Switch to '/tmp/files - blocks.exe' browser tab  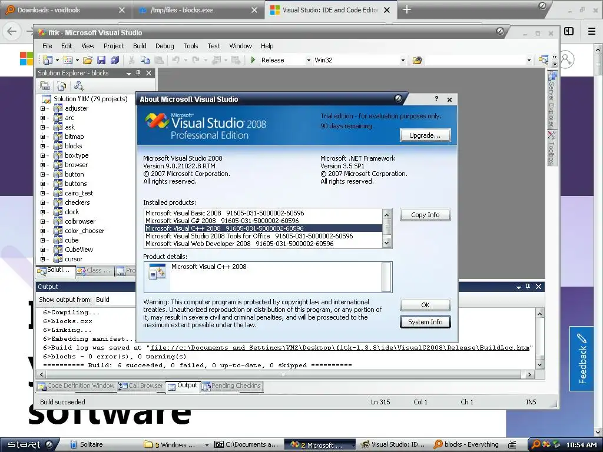[x=197, y=10]
